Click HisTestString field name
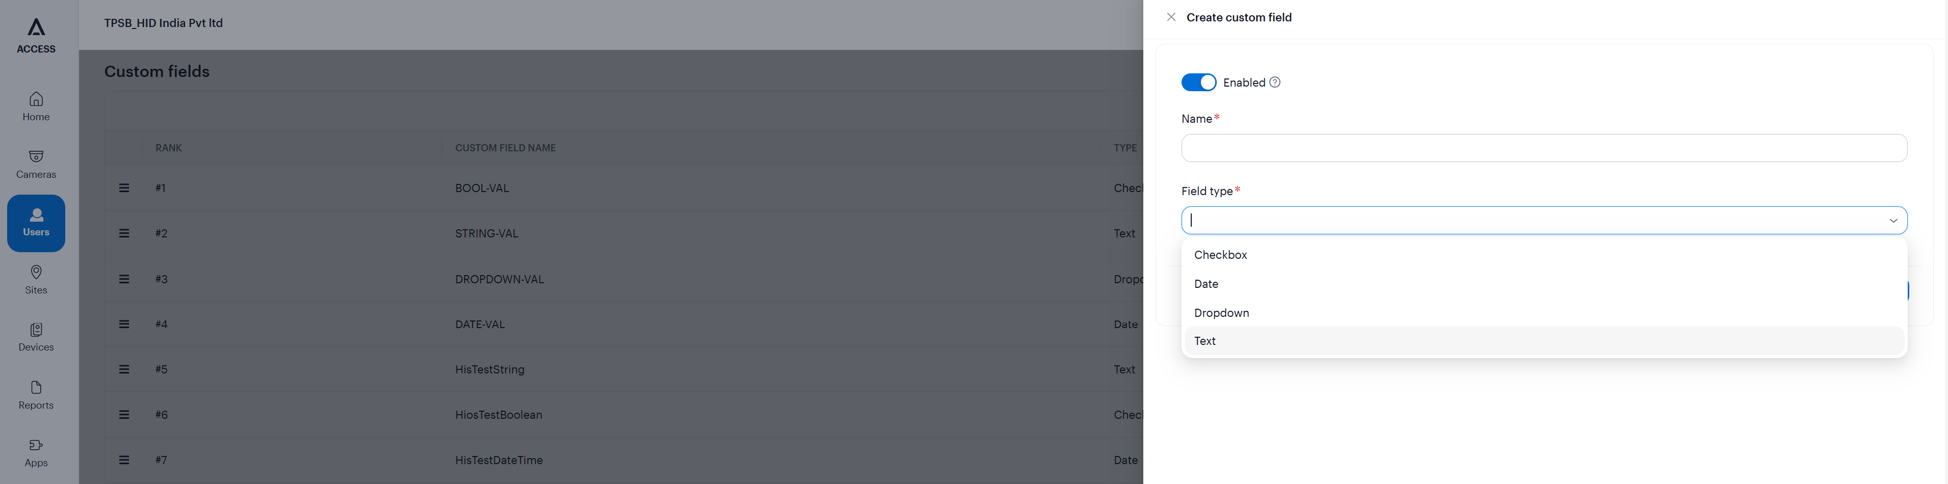The height and width of the screenshot is (484, 1948). pos(489,369)
